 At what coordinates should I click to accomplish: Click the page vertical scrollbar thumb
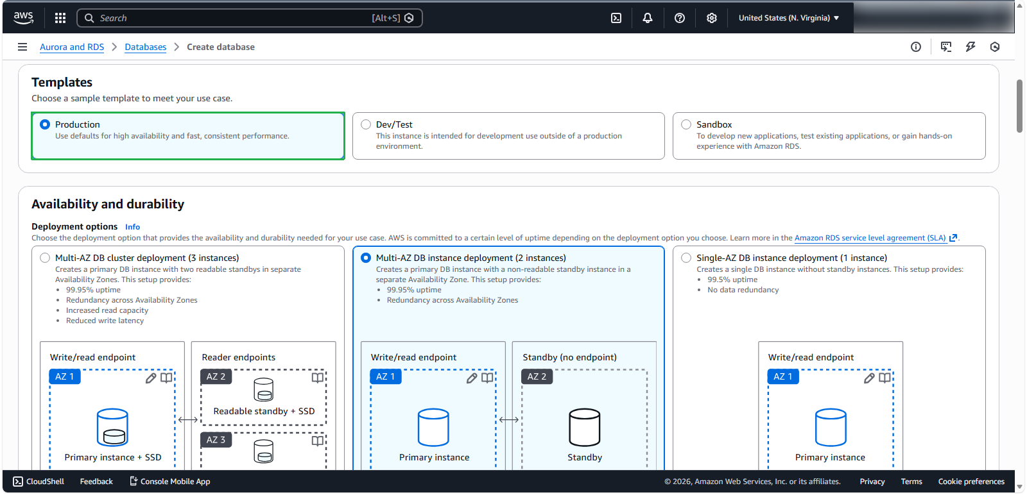coord(1020,106)
